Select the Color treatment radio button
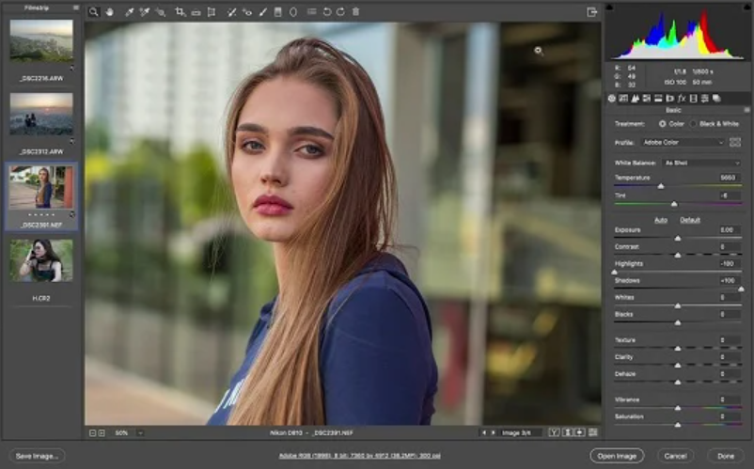 tap(662, 124)
